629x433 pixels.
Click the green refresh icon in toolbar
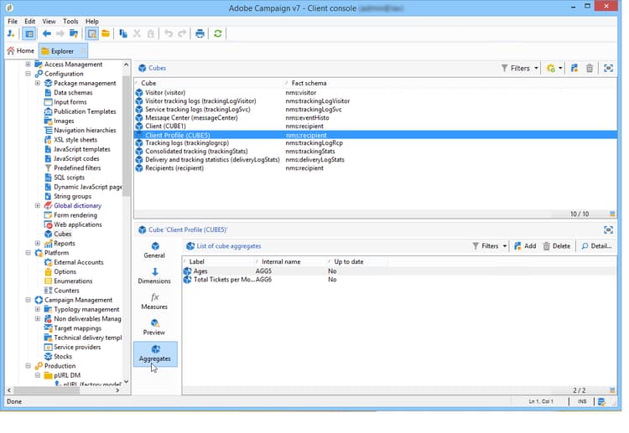click(218, 34)
